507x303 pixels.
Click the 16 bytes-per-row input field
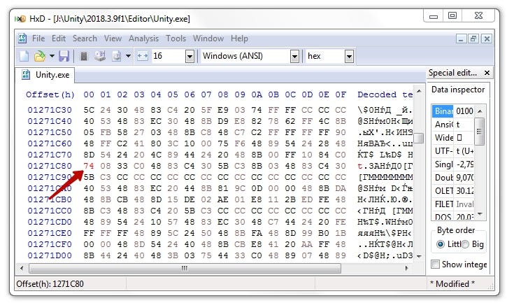coord(168,56)
